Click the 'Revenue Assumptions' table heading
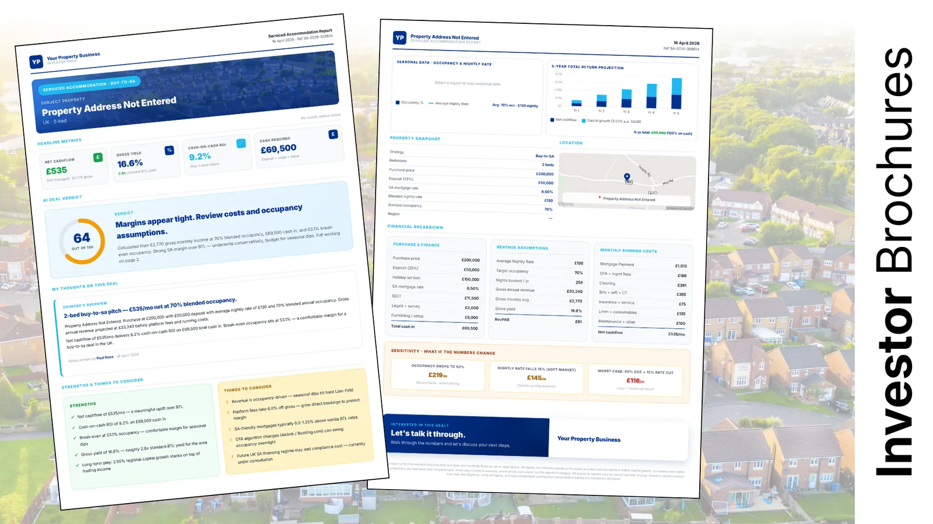The image size is (933, 524). pos(522,247)
